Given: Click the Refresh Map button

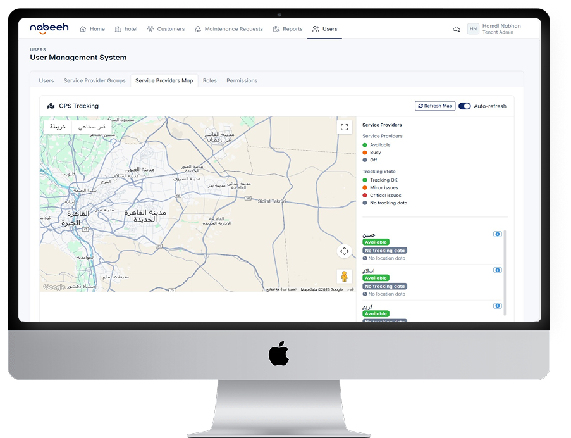Looking at the screenshot, I should pyautogui.click(x=435, y=106).
